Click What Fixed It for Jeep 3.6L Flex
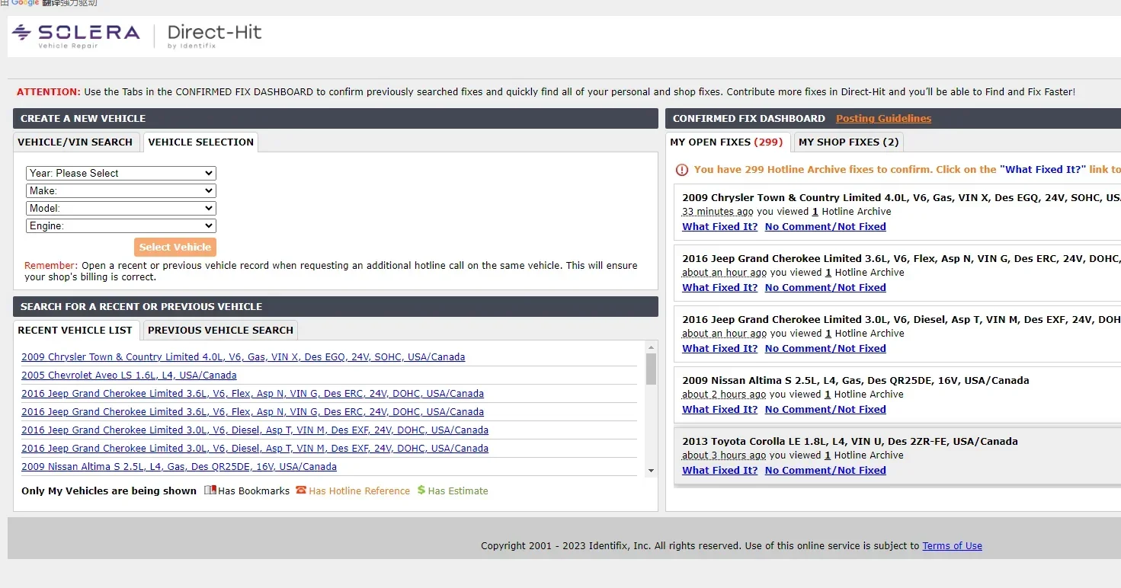 [x=720, y=287]
